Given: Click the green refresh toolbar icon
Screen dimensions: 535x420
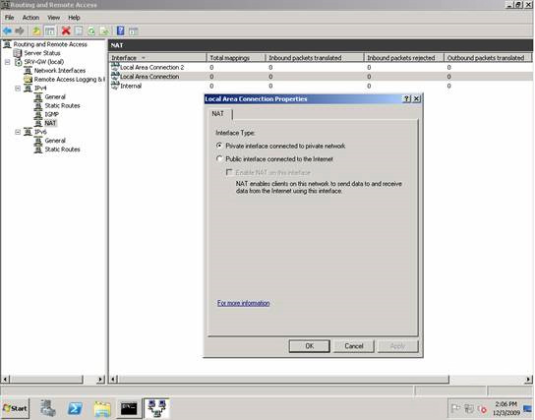Looking at the screenshot, I should 91,31.
